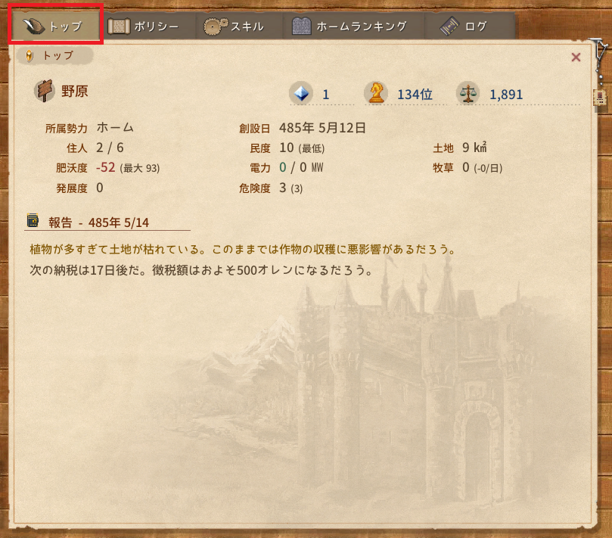Click the balance scales icon
The height and width of the screenshot is (538, 612).
tap(468, 93)
